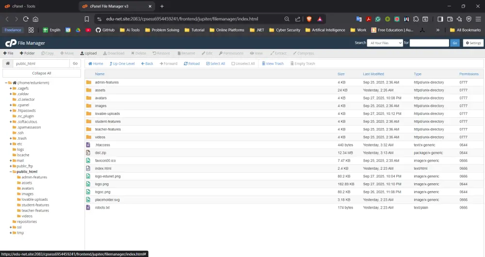Open the Freelance bookmark
The image size is (485, 257).
tap(13, 30)
